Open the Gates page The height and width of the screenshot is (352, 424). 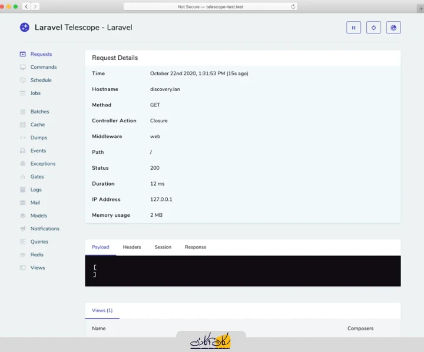(37, 176)
